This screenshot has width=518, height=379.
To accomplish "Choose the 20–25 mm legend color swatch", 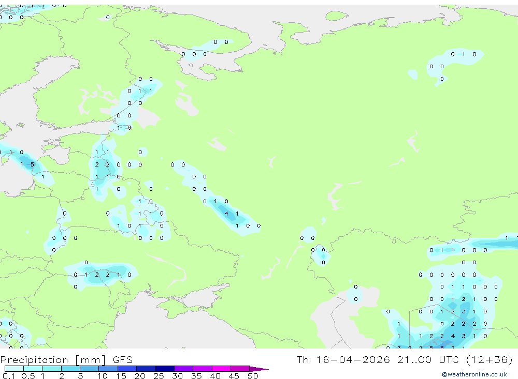I will pos(146,369).
